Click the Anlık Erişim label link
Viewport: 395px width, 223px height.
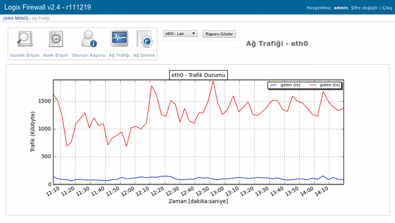(x=56, y=55)
